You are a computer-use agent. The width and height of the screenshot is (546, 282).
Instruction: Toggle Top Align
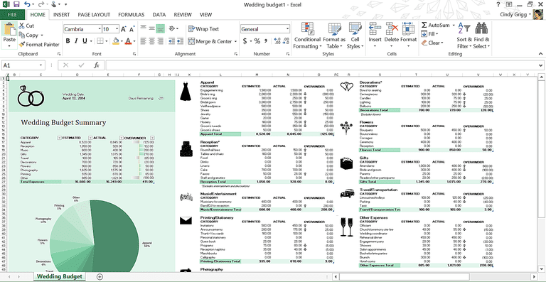pos(144,28)
